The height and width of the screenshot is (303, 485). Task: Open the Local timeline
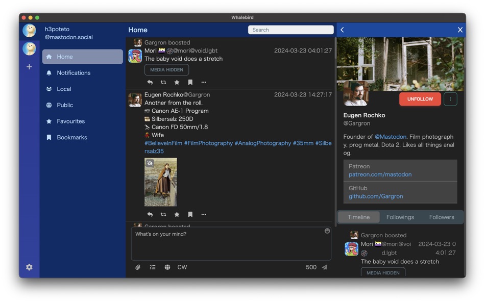83,89
